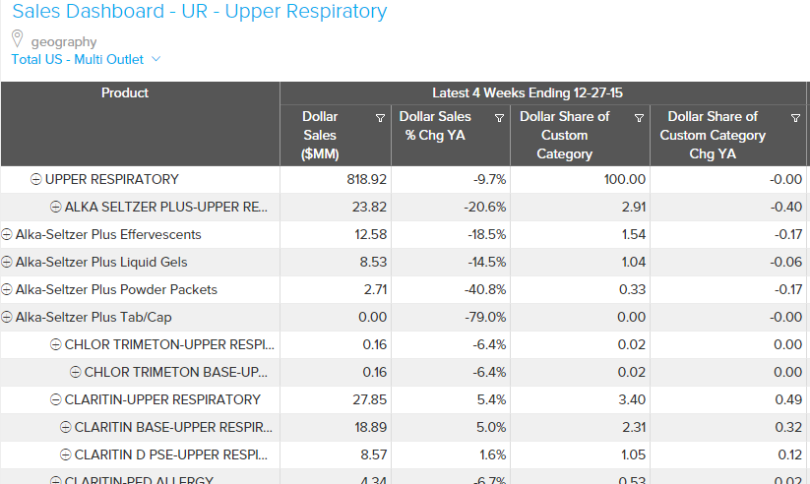
Task: Collapse Alka-Seltzer Plus Effervescents row
Action: tap(7, 235)
